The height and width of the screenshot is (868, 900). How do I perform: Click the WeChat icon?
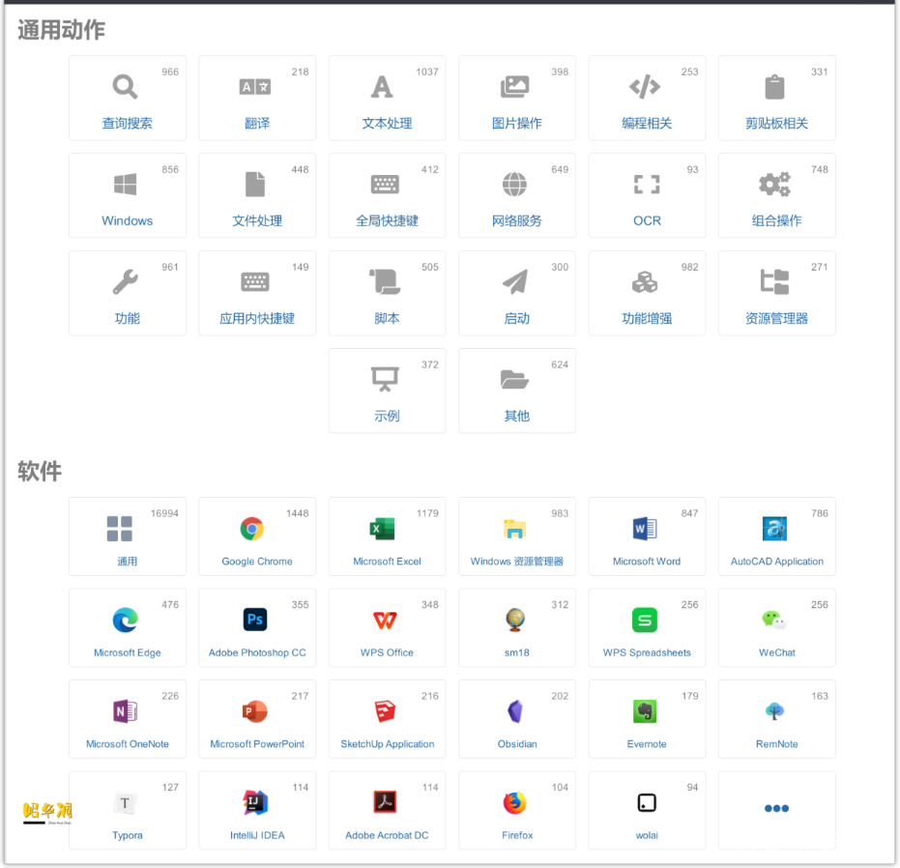click(774, 620)
